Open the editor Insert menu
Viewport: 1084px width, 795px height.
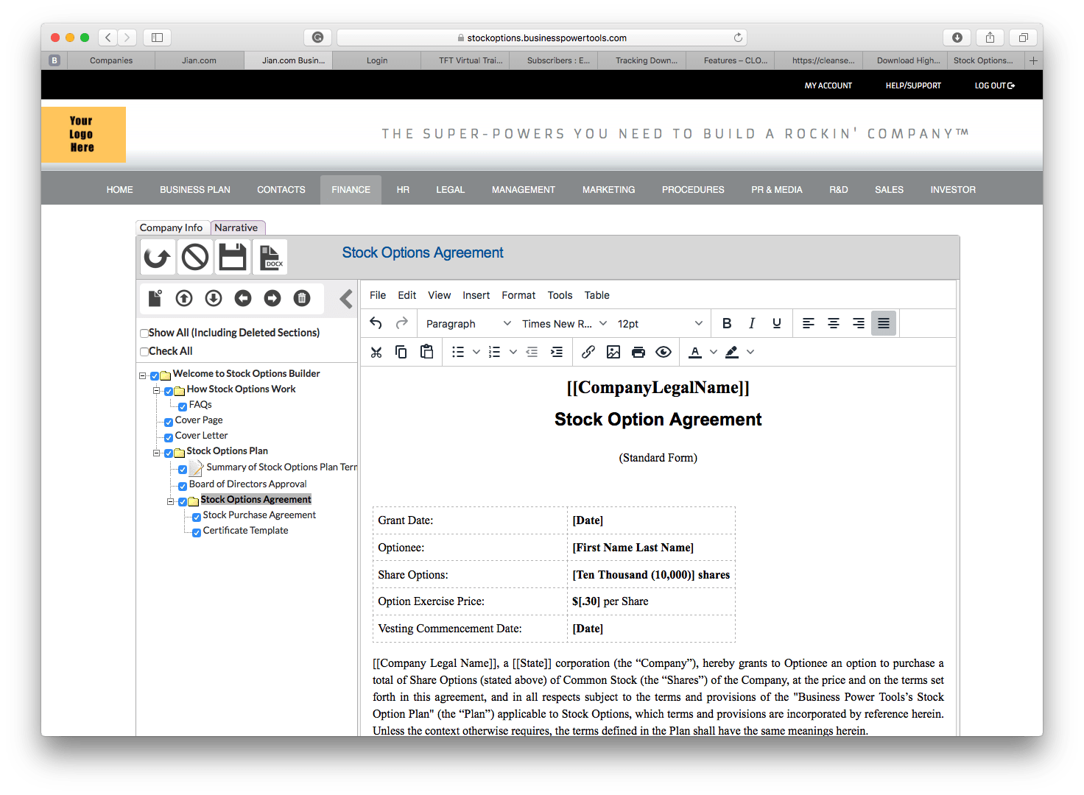(x=476, y=295)
